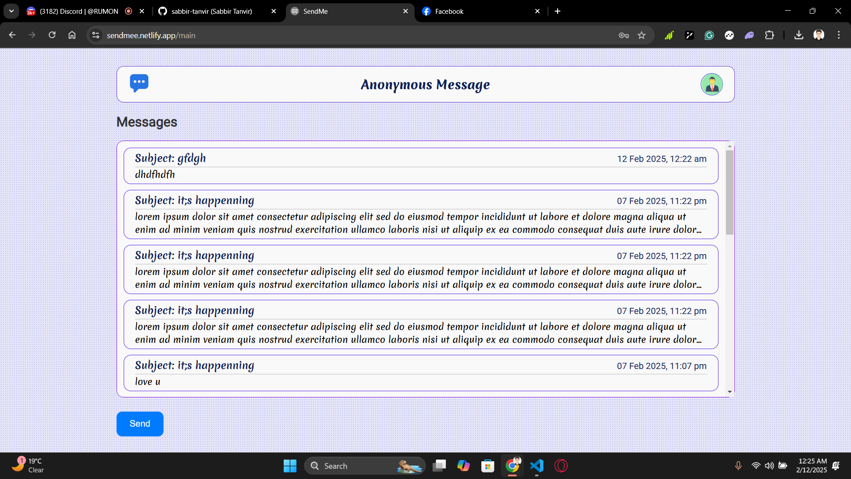Open the tab search dropdown
The width and height of the screenshot is (851, 479).
point(11,11)
